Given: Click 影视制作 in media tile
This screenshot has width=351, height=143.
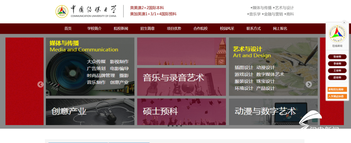Looking at the screenshot, I should [119, 61].
